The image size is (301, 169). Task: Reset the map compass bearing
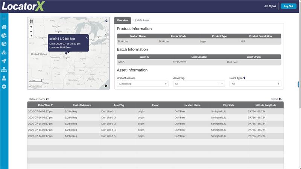coord(31,36)
